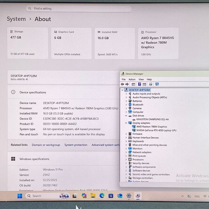Select KINGSTON OM8PGP4512Q-AA disk drive
This screenshot has width=209, height=209.
[152, 119]
